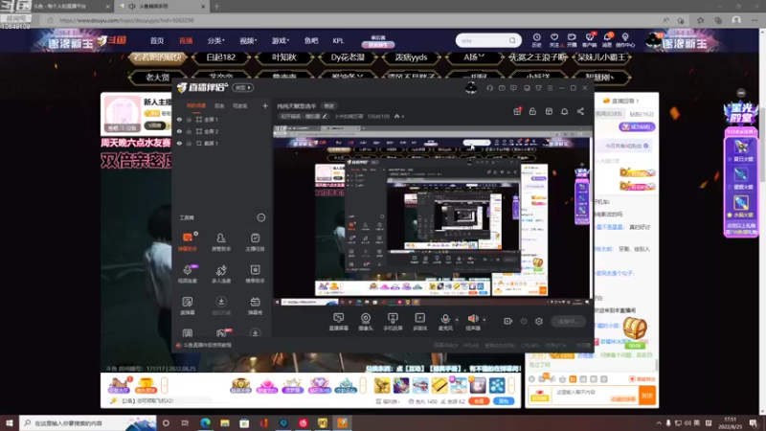This screenshot has width=766, height=431.
Task: Open KPL in Douyu navigation
Action: (338, 40)
